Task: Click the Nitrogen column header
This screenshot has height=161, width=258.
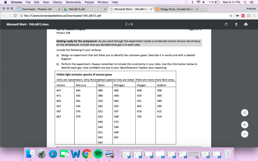Action: point(119,85)
